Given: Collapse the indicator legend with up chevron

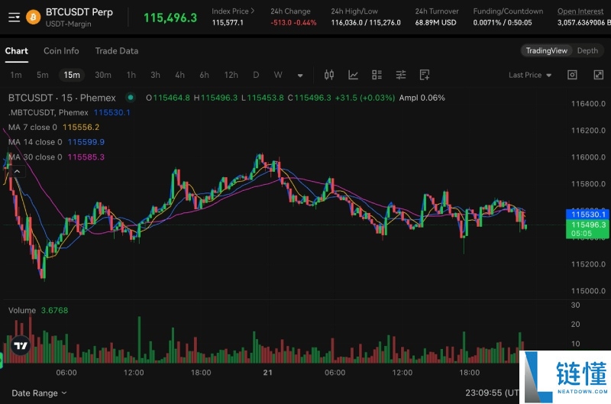Looking at the screenshot, I should click(17, 171).
